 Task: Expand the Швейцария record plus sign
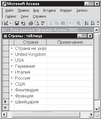[x=12, y=102]
